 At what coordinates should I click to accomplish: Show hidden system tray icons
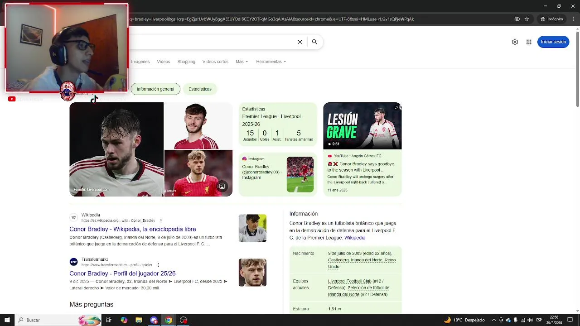pos(494,320)
